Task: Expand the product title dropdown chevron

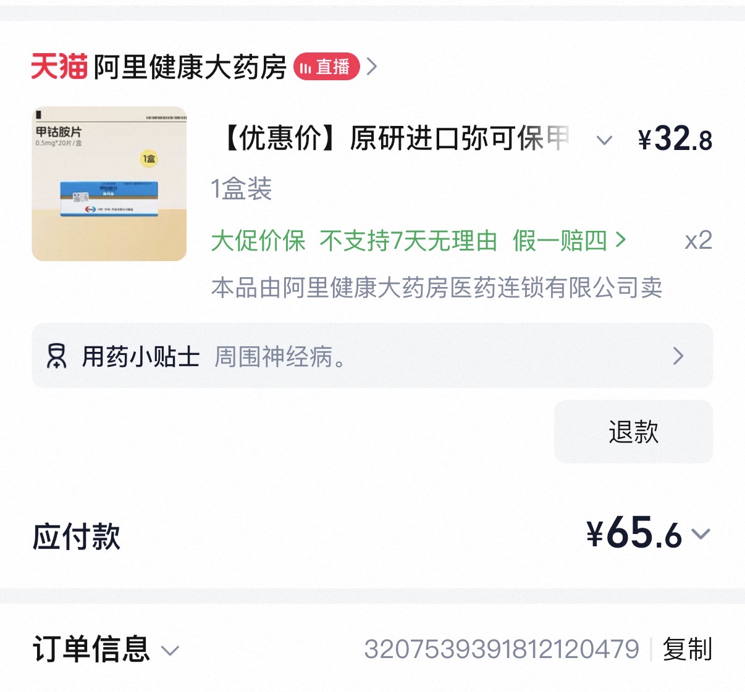Action: 604,140
